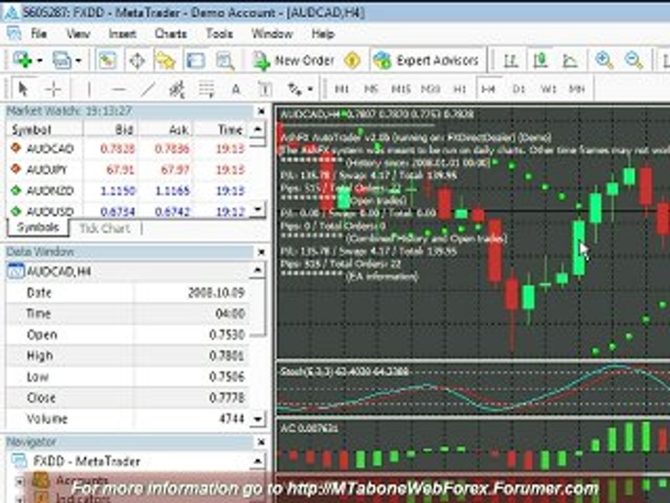670x503 pixels.
Task: Click the Volume value 4744
Action: 232,418
